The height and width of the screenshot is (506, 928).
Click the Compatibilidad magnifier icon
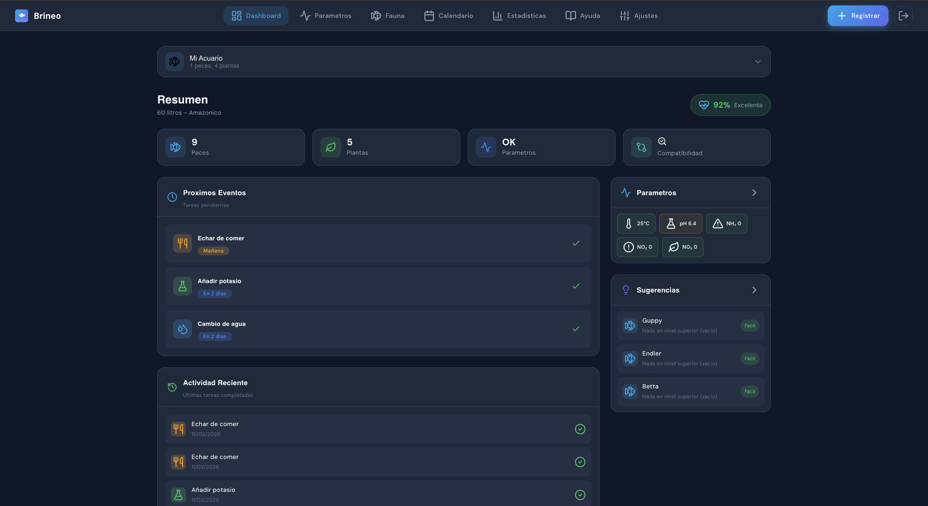(x=662, y=141)
